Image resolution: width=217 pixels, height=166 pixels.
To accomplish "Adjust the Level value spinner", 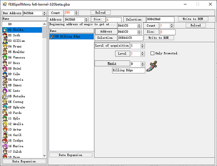I will (x=142, y=53).
